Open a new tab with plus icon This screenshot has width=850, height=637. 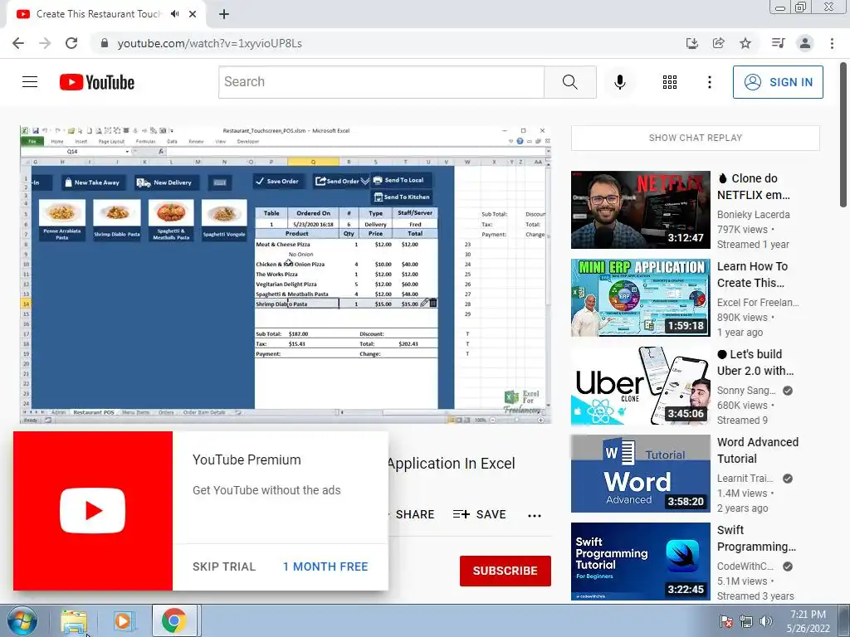pos(224,14)
